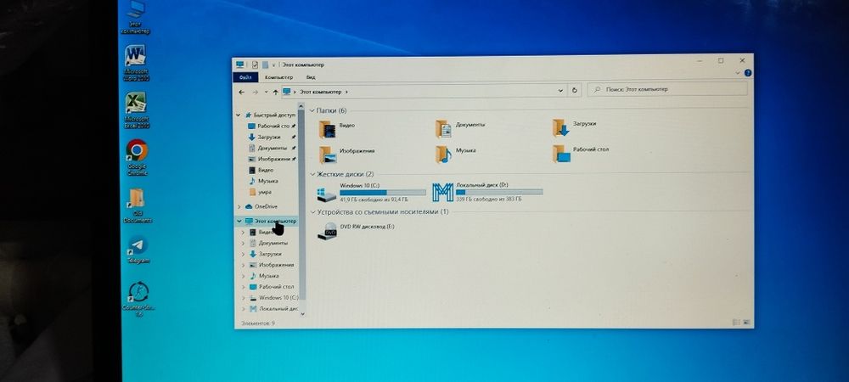Select Музыка under Этот компьютер tree
Image resolution: width=849 pixels, height=382 pixels.
pyautogui.click(x=264, y=276)
